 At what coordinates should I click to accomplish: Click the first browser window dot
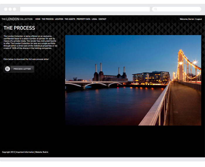coord(6,9)
